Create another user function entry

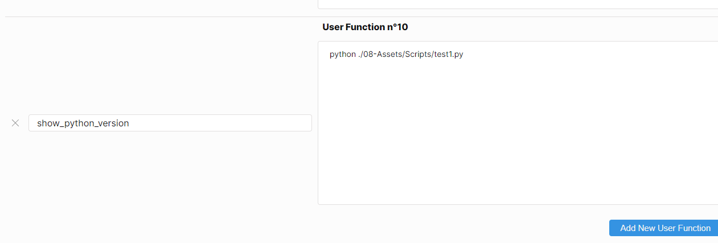coord(665,228)
